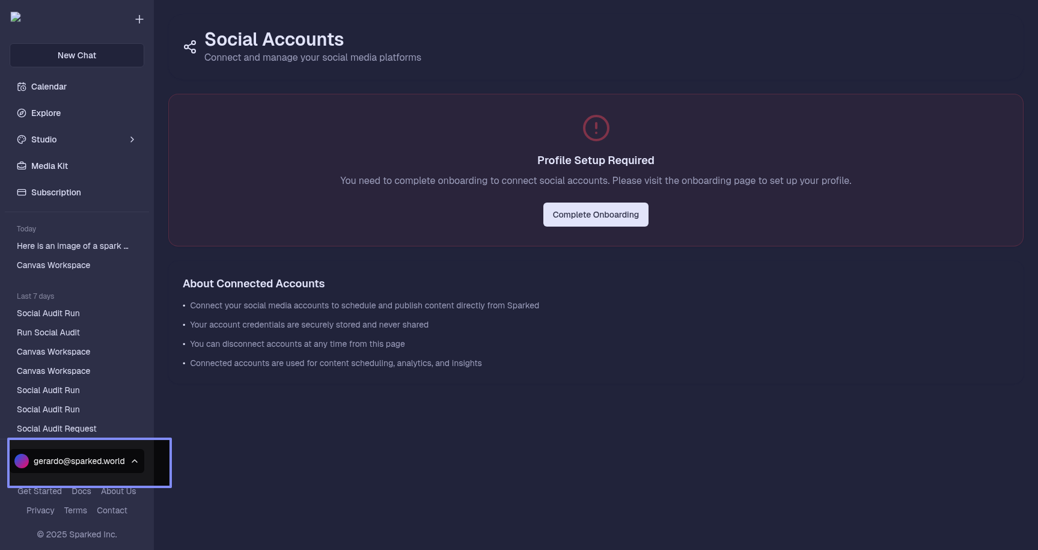Click the red alert circle icon

click(x=596, y=128)
